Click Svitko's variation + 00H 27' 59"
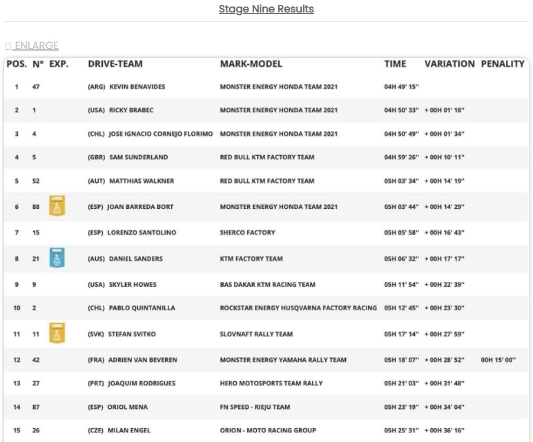 pyautogui.click(x=445, y=334)
